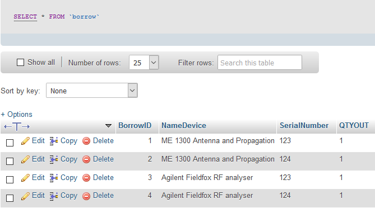The image size is (375, 208).
Task: Open the Sort by key dropdown
Action: (x=92, y=91)
